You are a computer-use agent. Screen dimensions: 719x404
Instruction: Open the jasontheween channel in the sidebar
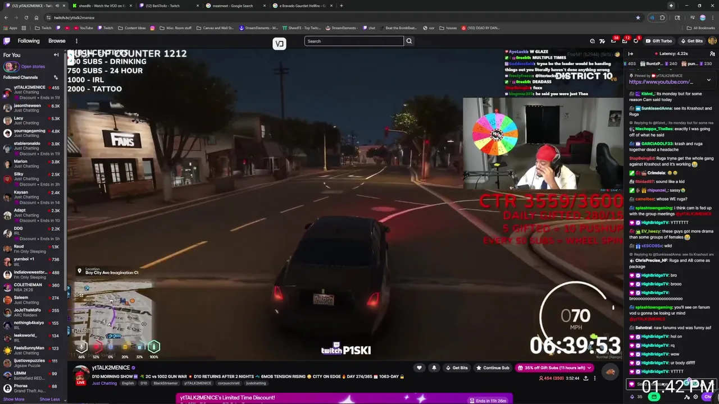(33, 108)
